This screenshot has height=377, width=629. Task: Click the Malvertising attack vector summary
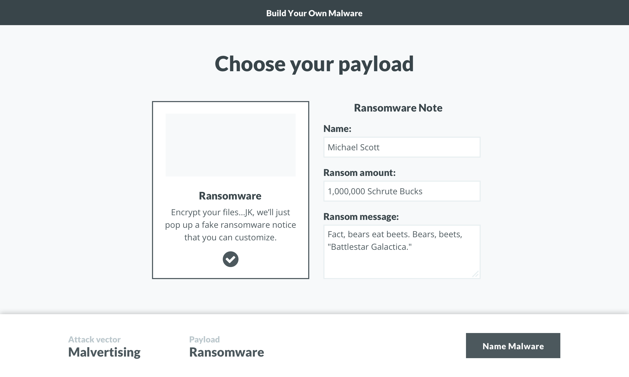pyautogui.click(x=104, y=352)
